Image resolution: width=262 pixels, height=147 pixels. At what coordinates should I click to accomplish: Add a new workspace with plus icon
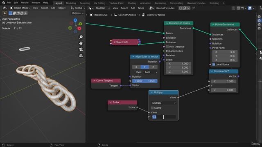(x=223, y=3)
